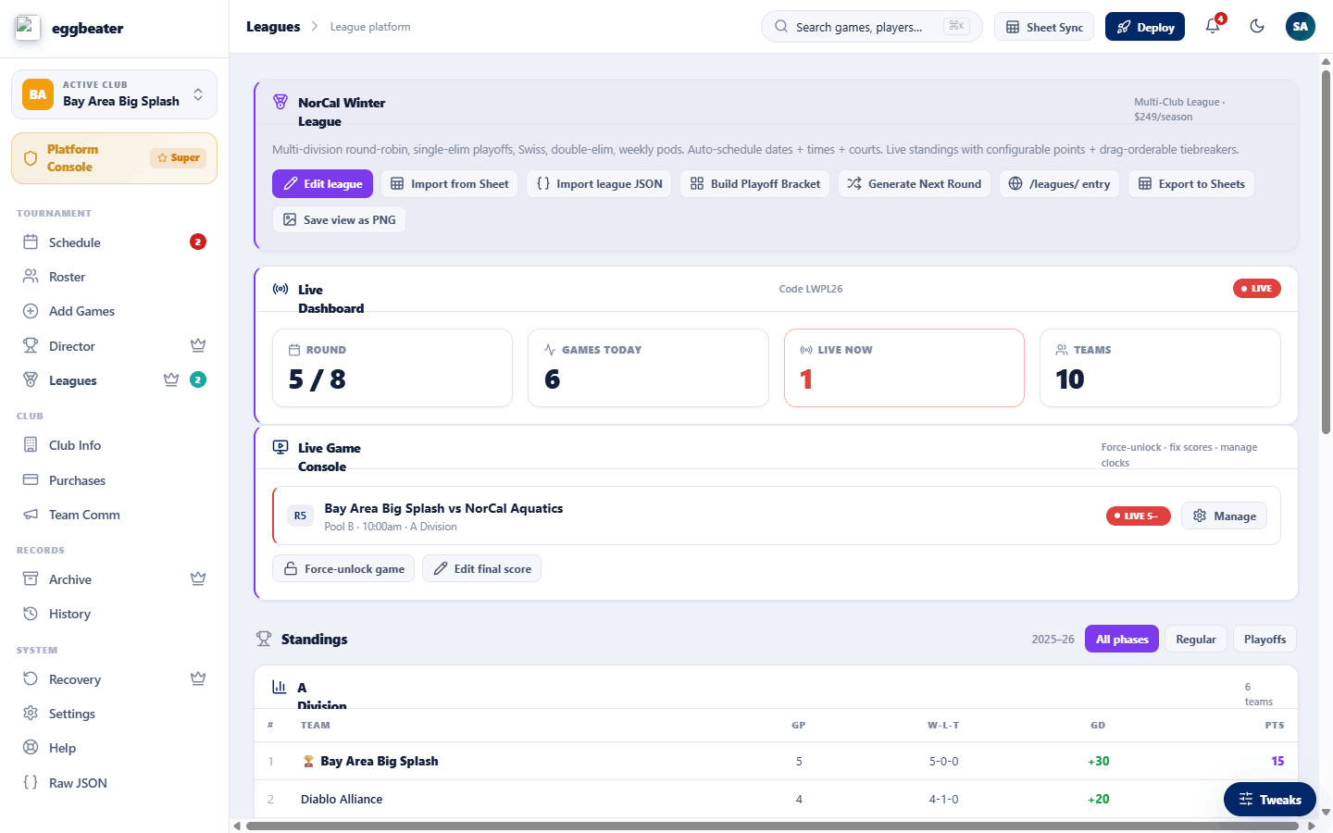Screen dimensions: 1333x833
Task: Click the Roster people icon
Action: [31, 277]
